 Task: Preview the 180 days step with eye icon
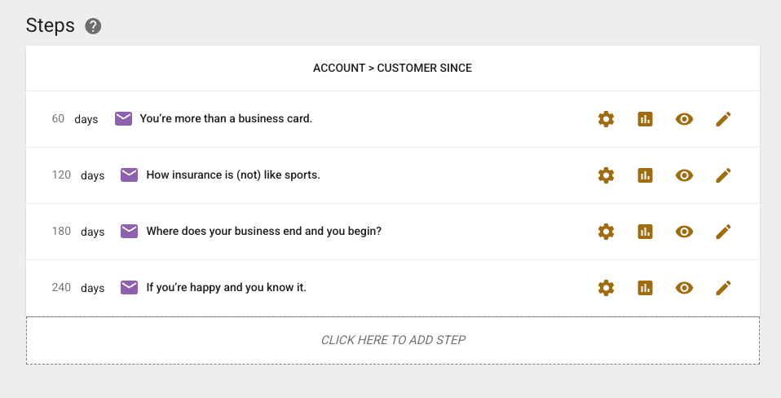point(684,232)
